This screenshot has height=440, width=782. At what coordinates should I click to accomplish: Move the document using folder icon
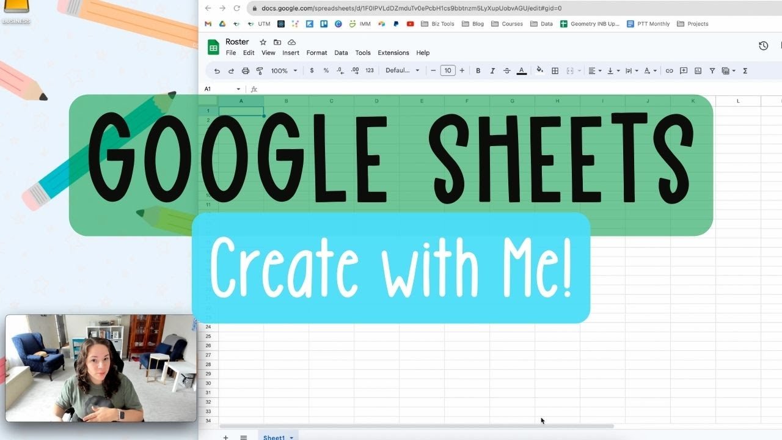(x=277, y=42)
